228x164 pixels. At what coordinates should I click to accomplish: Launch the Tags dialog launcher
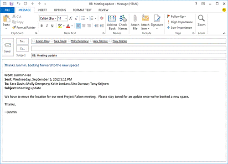pos(193,33)
